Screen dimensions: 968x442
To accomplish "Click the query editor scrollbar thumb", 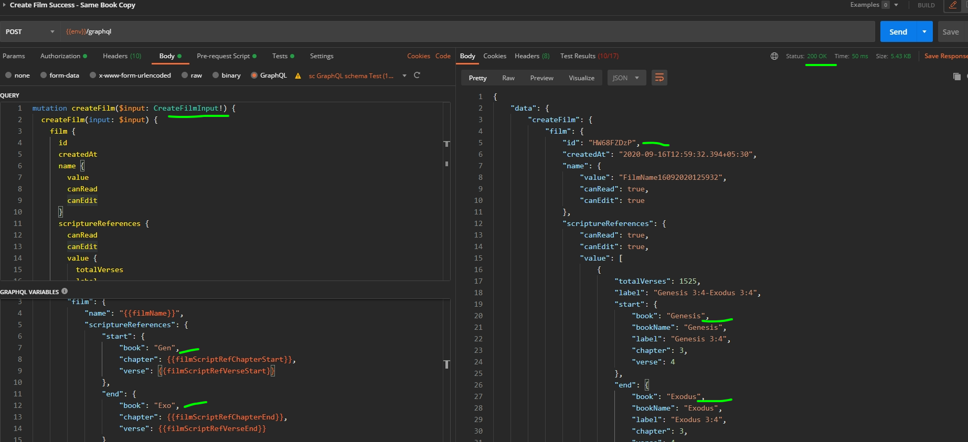I will tap(446, 164).
